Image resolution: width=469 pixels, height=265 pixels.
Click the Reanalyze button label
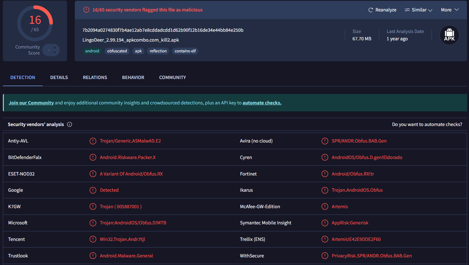click(386, 10)
